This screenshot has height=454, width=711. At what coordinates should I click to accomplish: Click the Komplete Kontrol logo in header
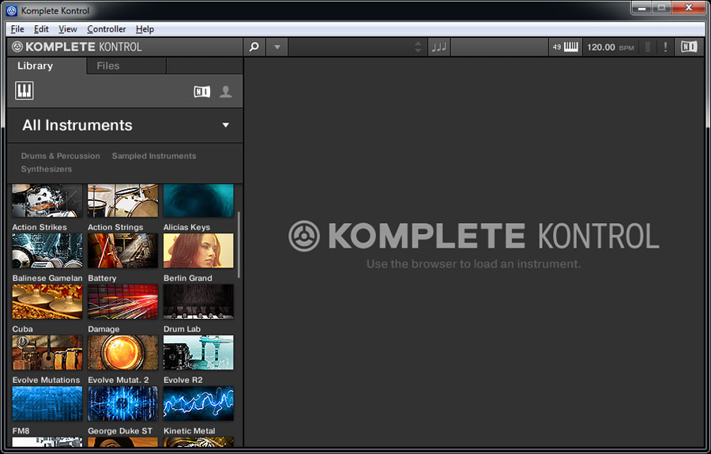click(77, 47)
